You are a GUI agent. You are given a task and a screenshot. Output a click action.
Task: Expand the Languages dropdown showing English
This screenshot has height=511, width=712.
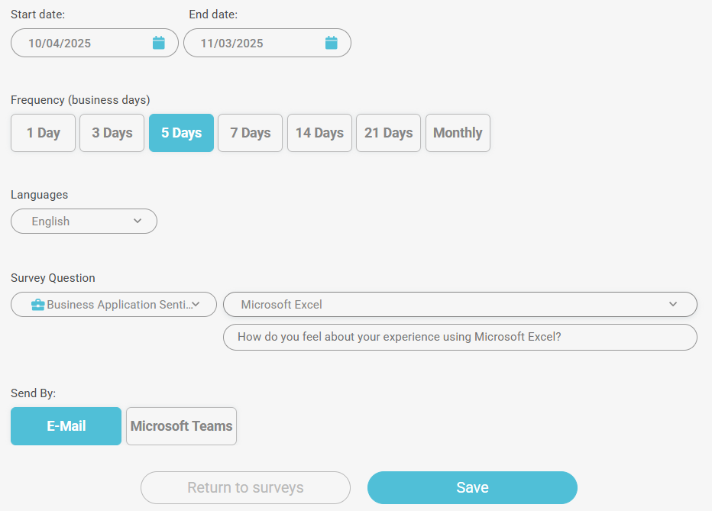84,222
